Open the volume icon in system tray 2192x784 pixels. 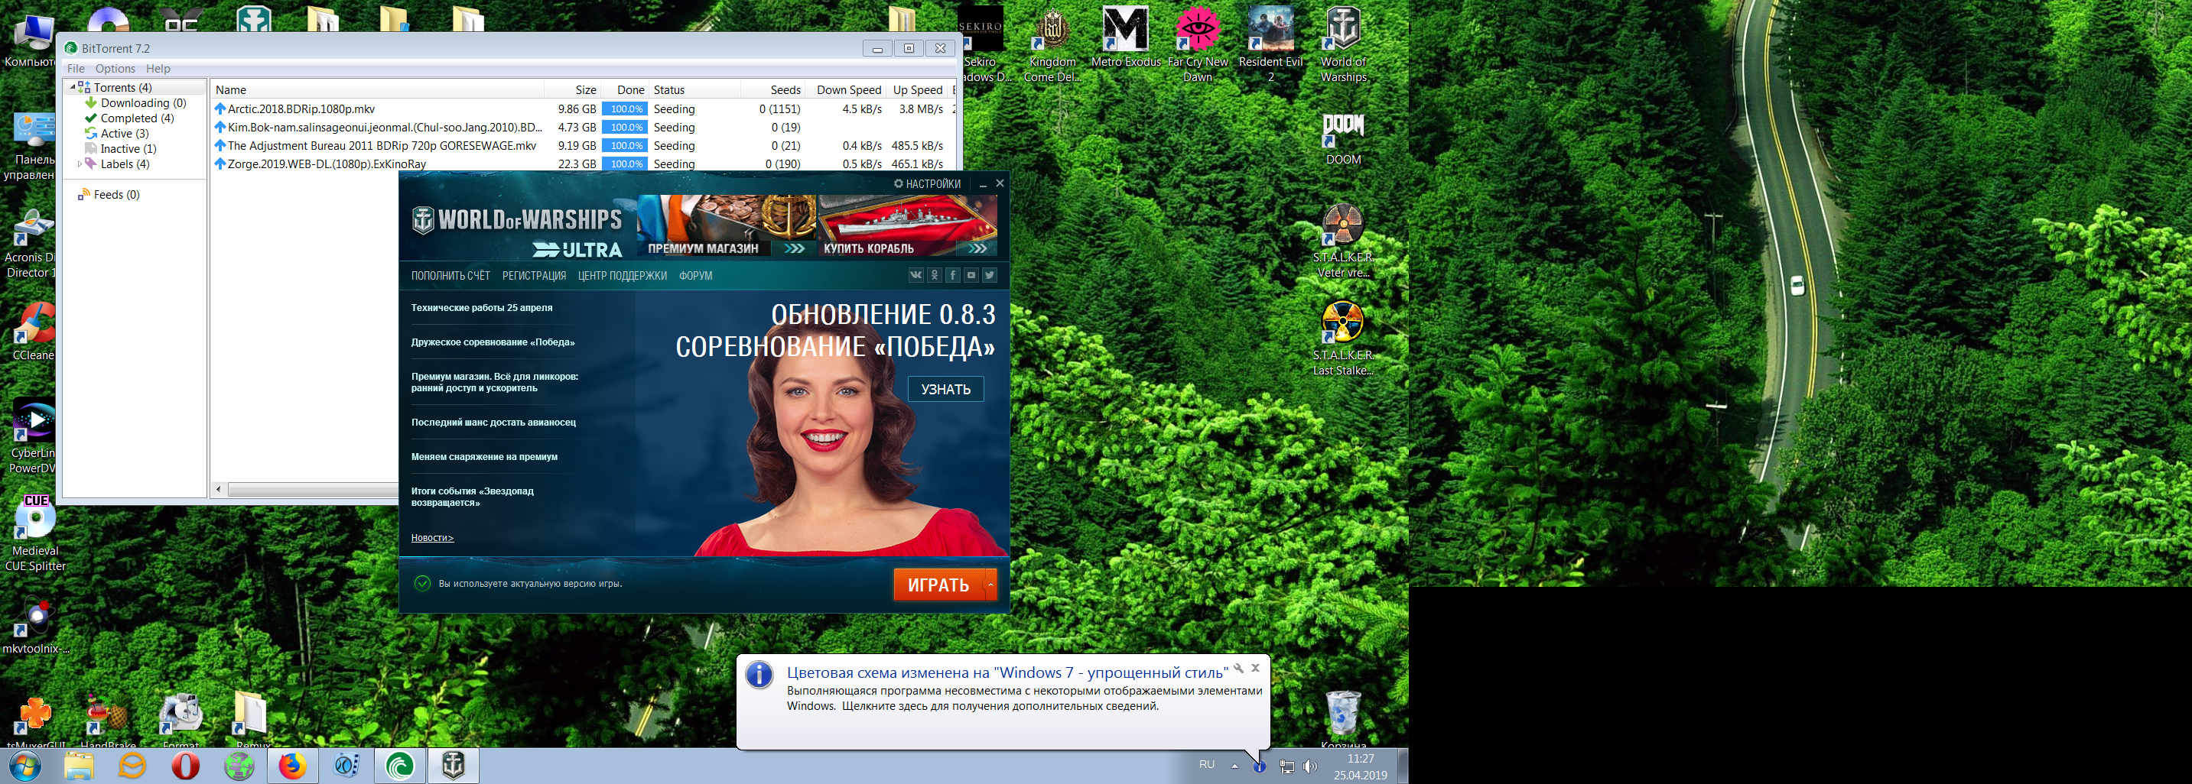click(1310, 766)
